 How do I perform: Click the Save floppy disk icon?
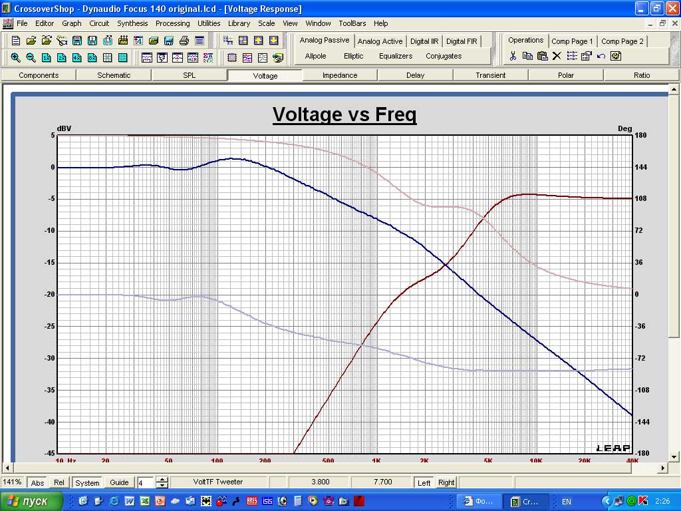[77, 41]
